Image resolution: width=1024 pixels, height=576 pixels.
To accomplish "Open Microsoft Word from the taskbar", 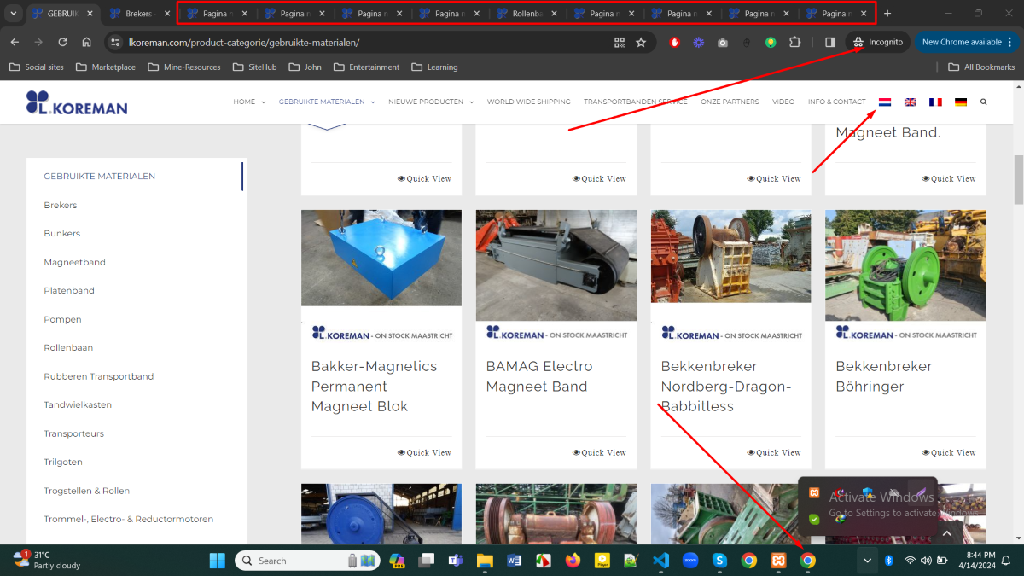I will pyautogui.click(x=514, y=561).
